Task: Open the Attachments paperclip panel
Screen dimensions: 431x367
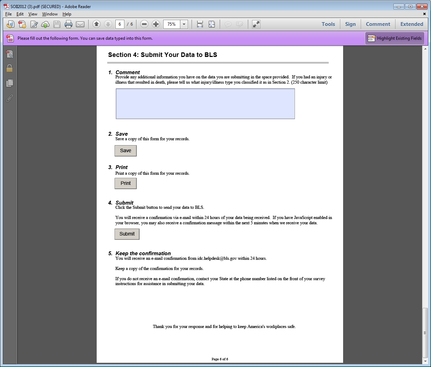Action: pos(9,98)
